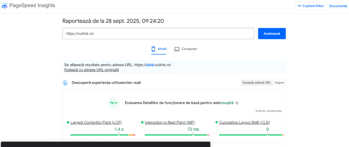Click the Copiază linkul button
Viewport: 349px width, 147px height.
click(311, 6)
